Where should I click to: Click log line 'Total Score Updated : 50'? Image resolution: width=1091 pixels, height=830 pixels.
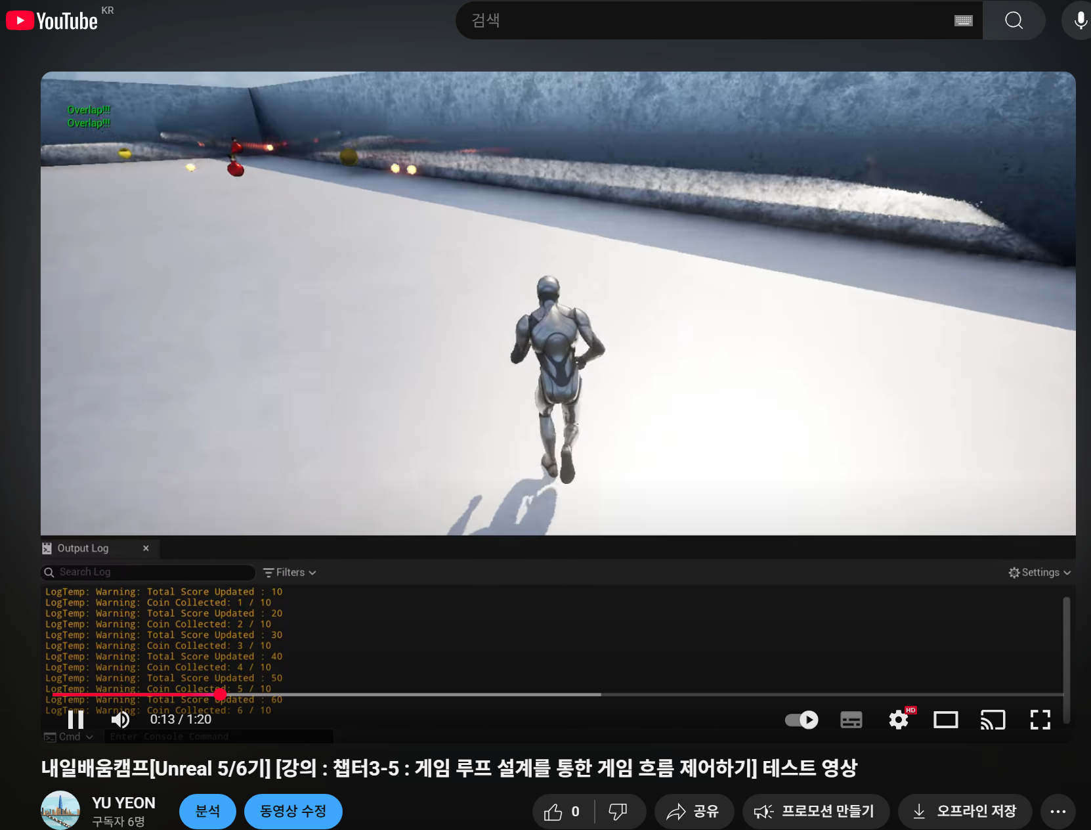(164, 678)
